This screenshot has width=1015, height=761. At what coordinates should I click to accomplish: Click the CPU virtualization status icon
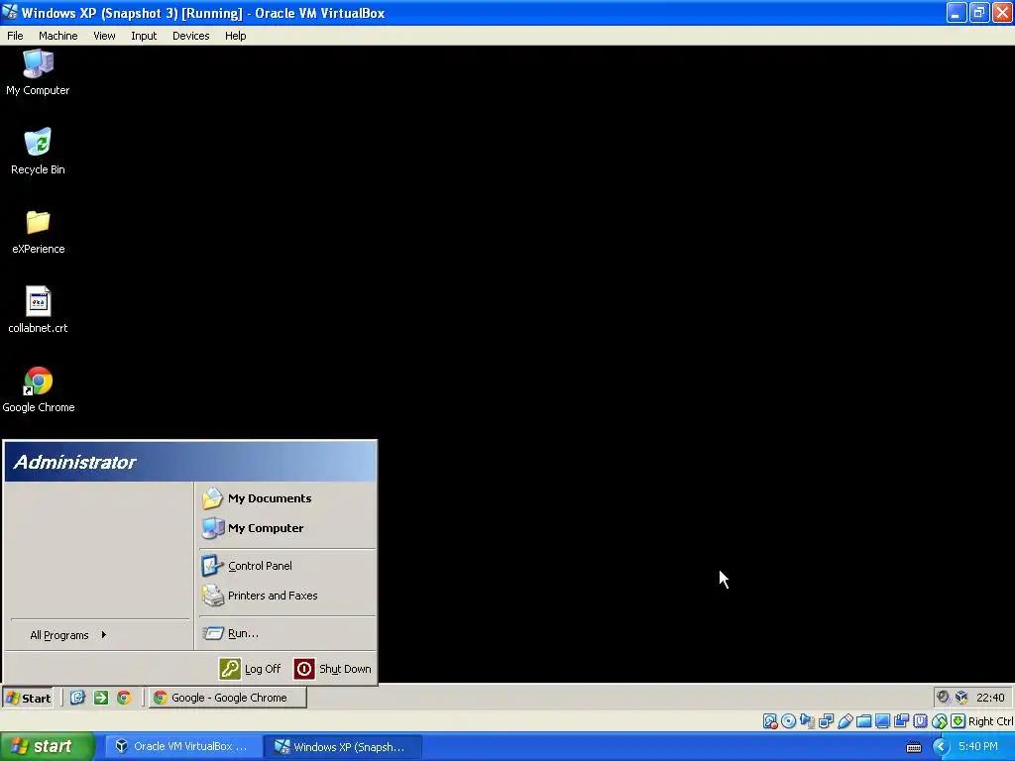point(920,721)
